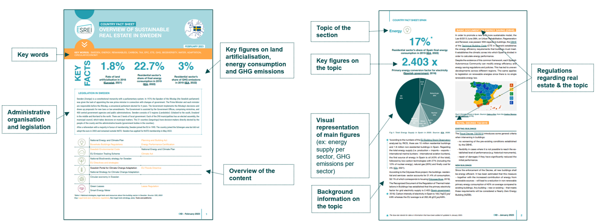Click the FEBRUARY 2023 date tag
Screen dimensions: 596x224
point(194,47)
